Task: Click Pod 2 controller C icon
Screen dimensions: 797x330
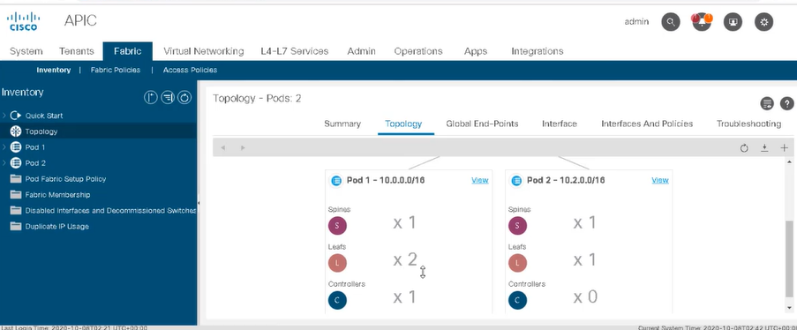Action: (x=517, y=300)
